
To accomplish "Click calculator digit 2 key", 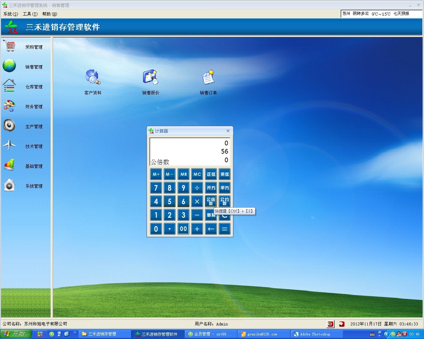I will (x=170, y=215).
